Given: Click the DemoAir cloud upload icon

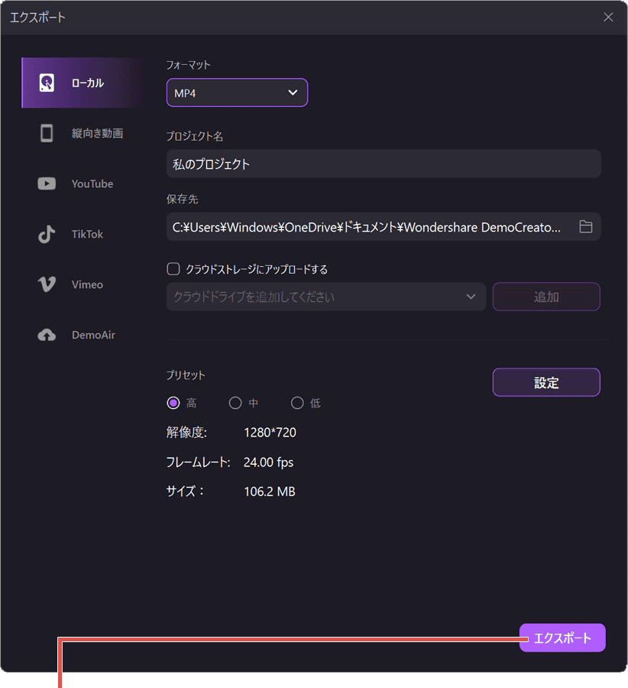Looking at the screenshot, I should 47,335.
